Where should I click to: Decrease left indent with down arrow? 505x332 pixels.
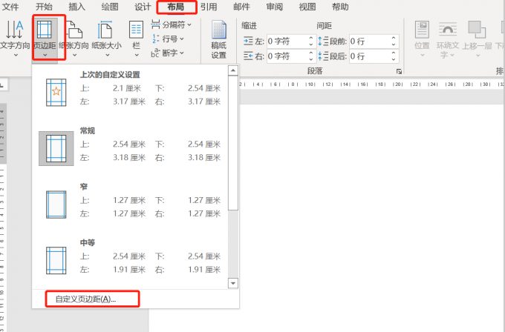click(x=310, y=44)
